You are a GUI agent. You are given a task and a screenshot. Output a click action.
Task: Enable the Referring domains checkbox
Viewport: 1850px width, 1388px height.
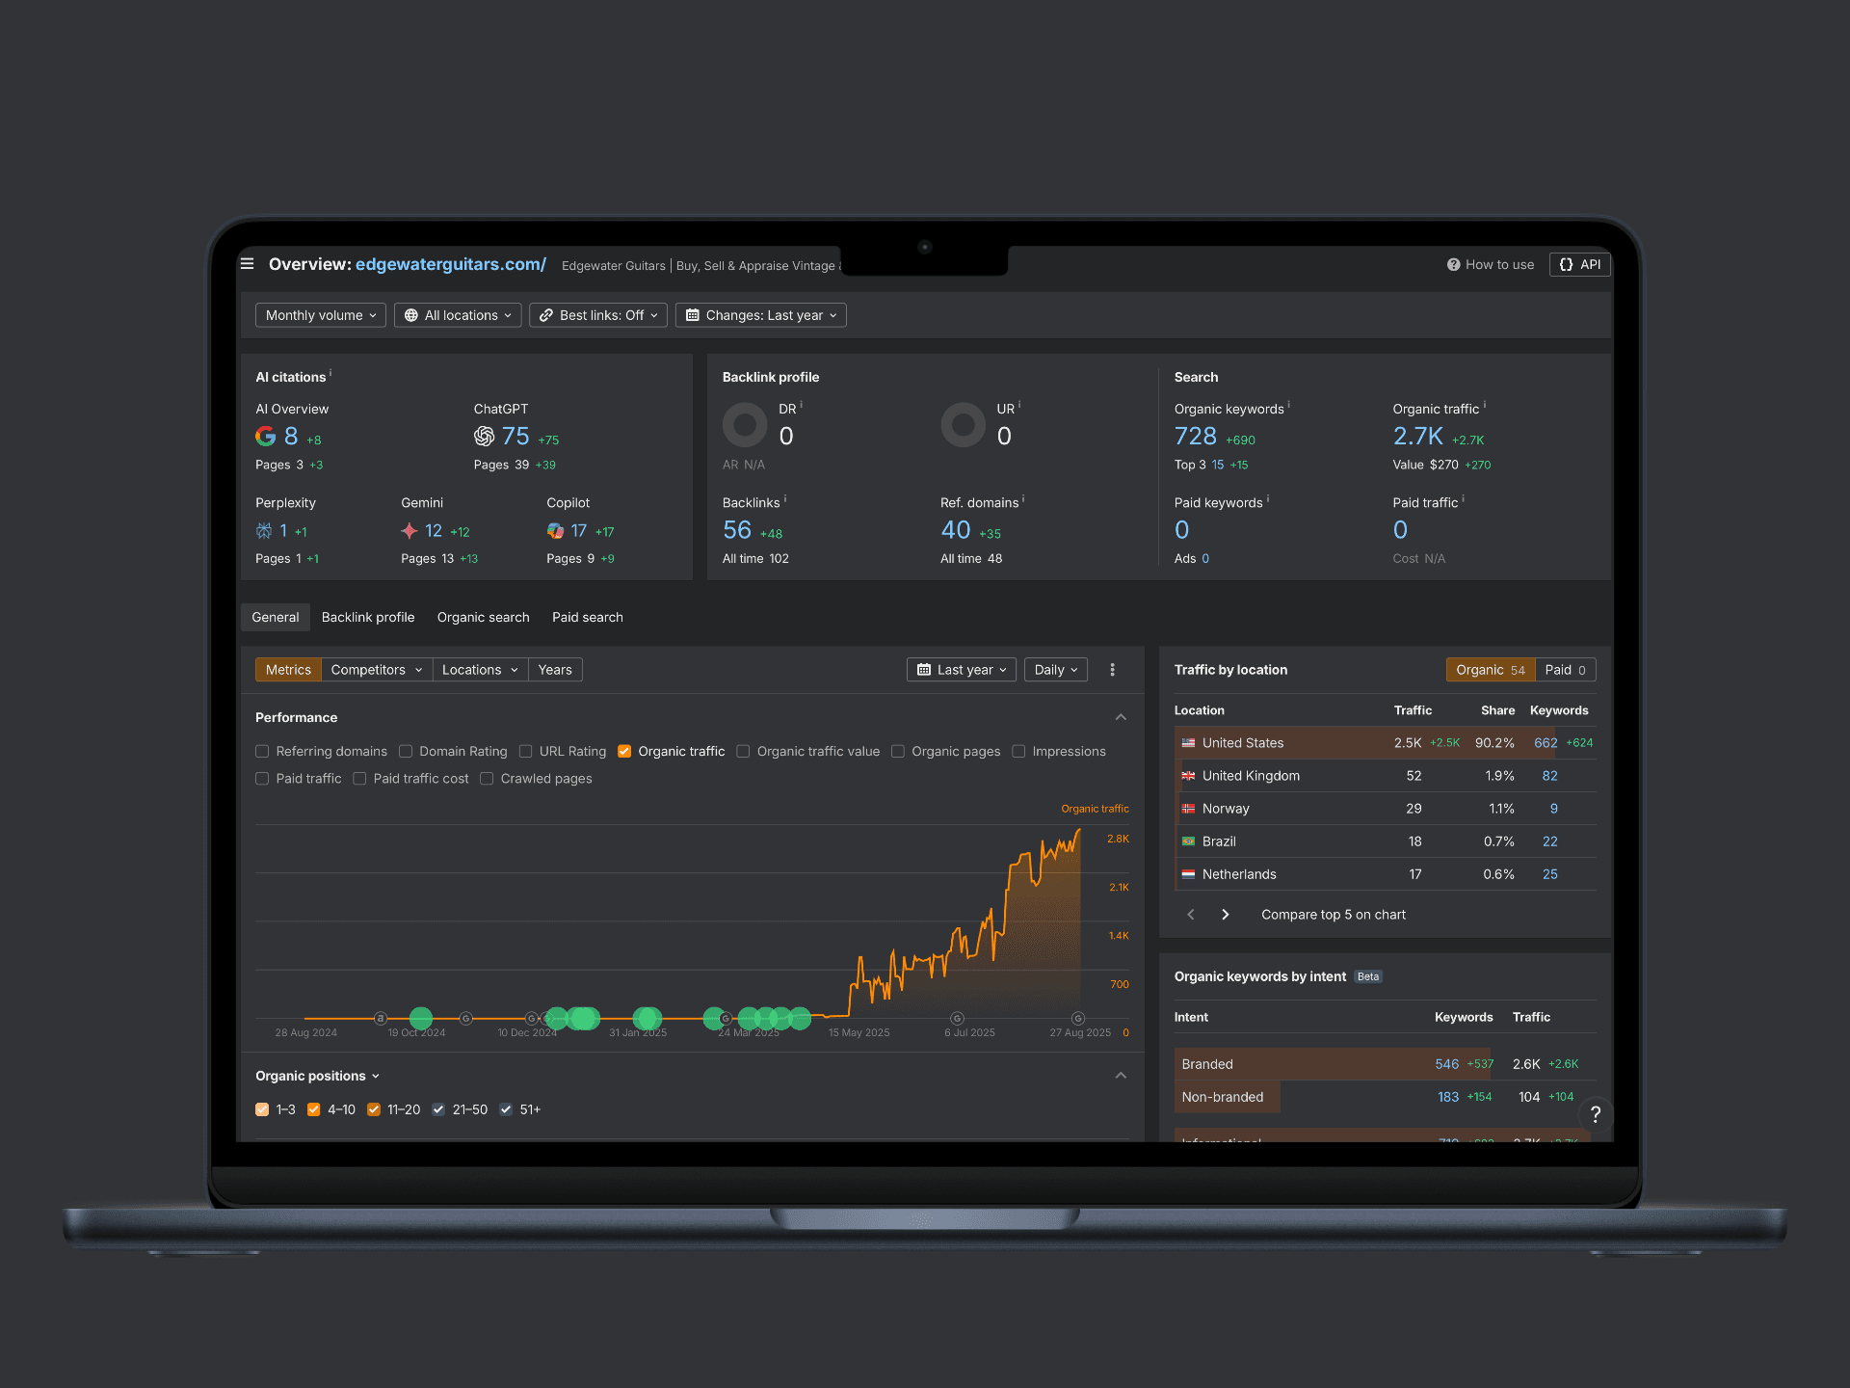point(262,752)
